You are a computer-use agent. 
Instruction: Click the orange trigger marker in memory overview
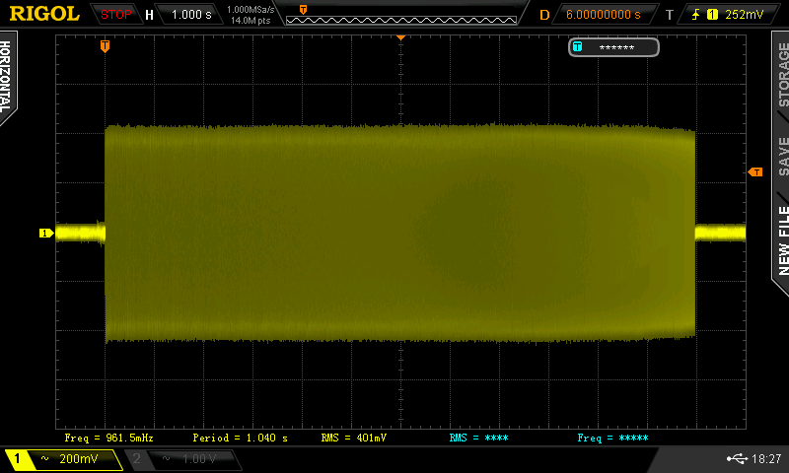point(303,10)
